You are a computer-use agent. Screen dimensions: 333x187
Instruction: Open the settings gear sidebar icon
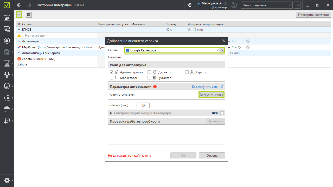[x=7, y=180]
